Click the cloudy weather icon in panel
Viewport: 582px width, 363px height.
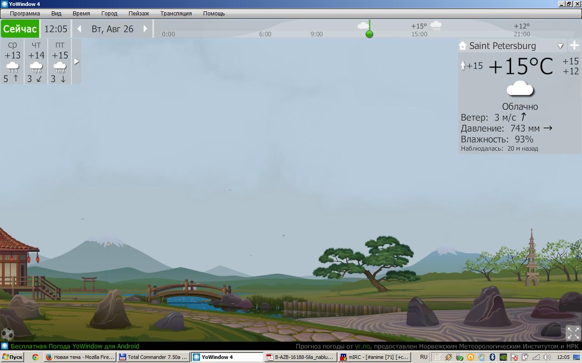click(x=520, y=88)
